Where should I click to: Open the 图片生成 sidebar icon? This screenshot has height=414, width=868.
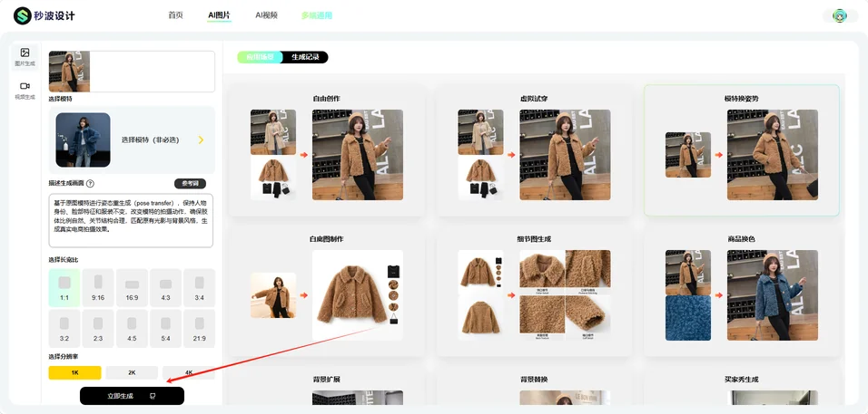coord(25,57)
